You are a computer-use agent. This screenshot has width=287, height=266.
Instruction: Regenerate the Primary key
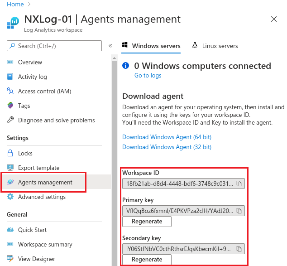point(147,221)
